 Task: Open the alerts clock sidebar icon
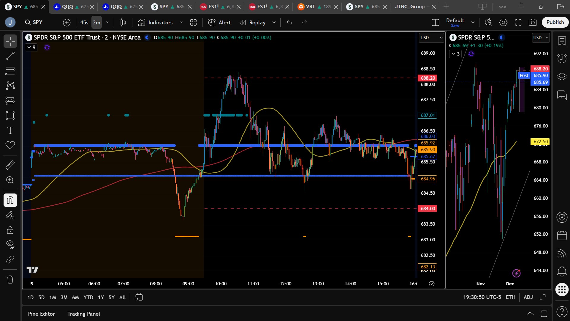point(562,59)
